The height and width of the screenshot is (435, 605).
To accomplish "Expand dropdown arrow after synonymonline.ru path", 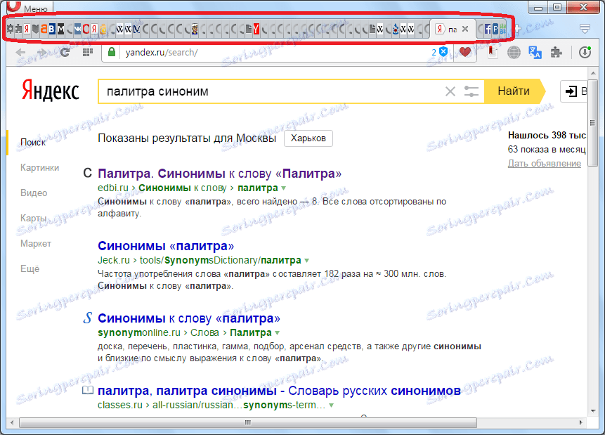I will pyautogui.click(x=277, y=333).
